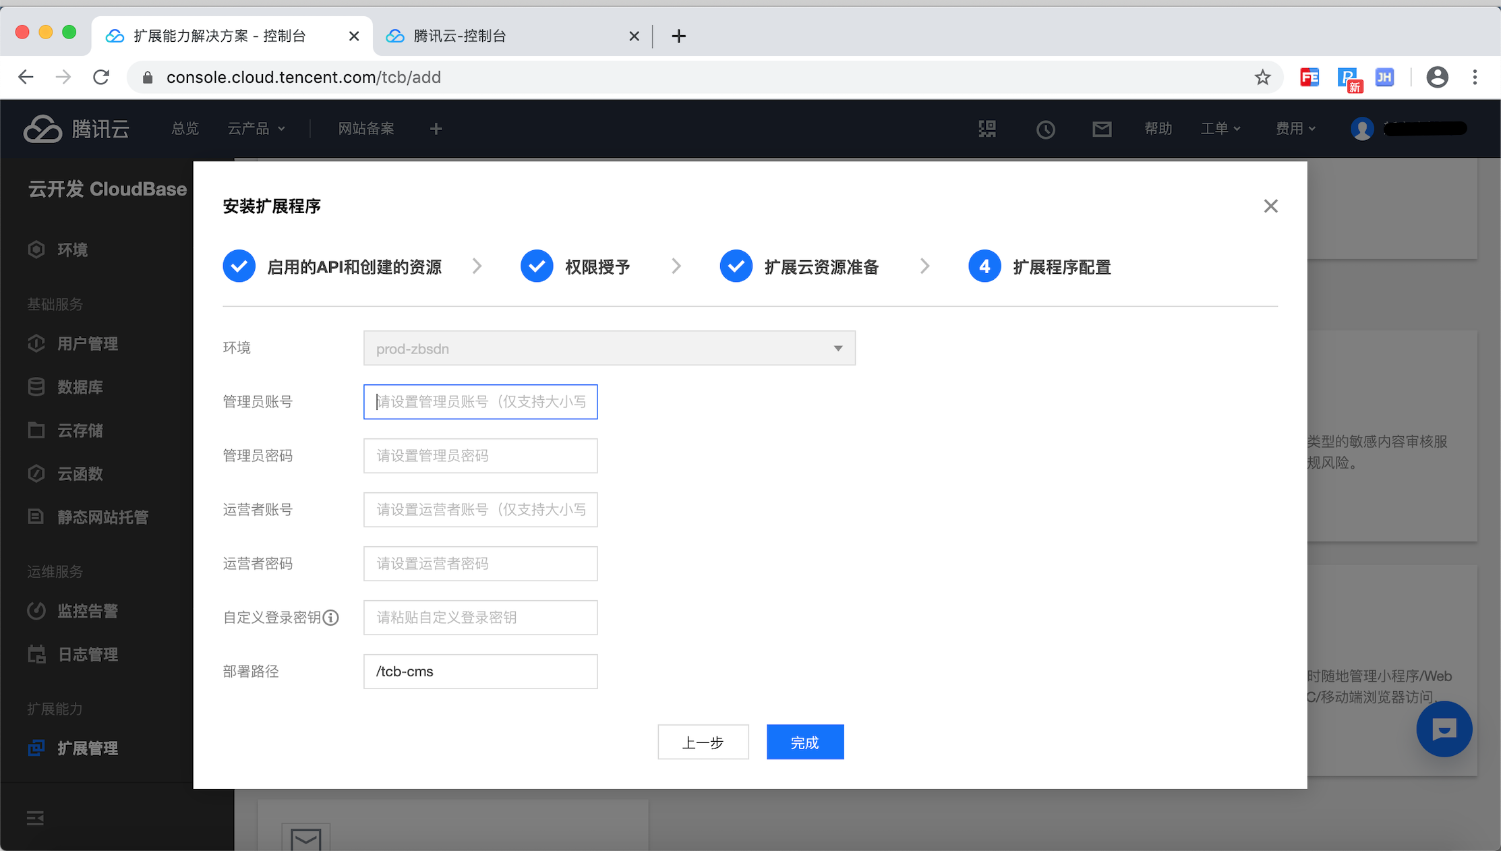Open the mail messages icon
Image resolution: width=1501 pixels, height=851 pixels.
pos(1102,129)
